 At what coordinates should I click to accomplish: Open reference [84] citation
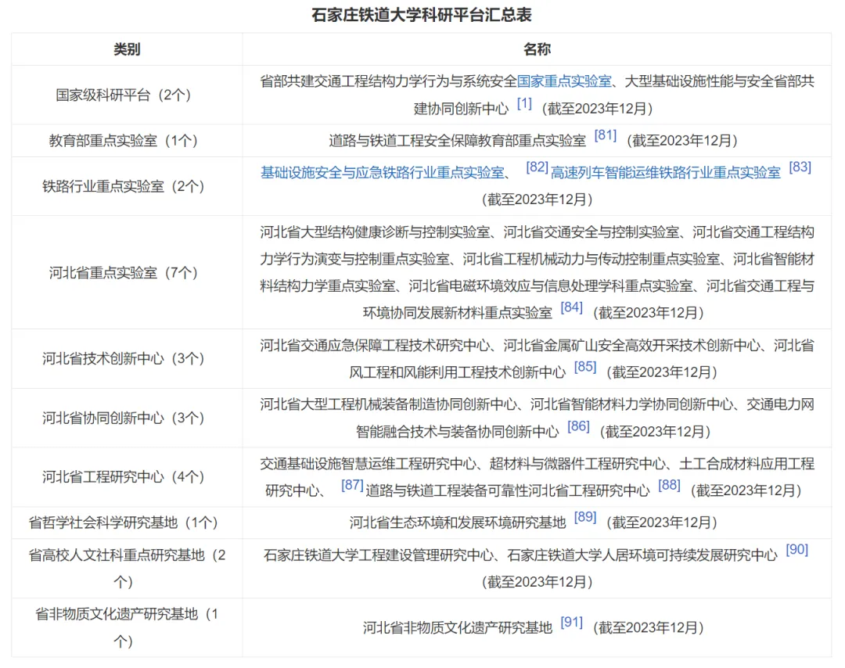[x=571, y=307]
